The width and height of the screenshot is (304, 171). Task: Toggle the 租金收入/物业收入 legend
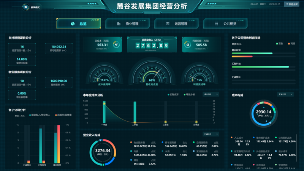(x=40, y=115)
